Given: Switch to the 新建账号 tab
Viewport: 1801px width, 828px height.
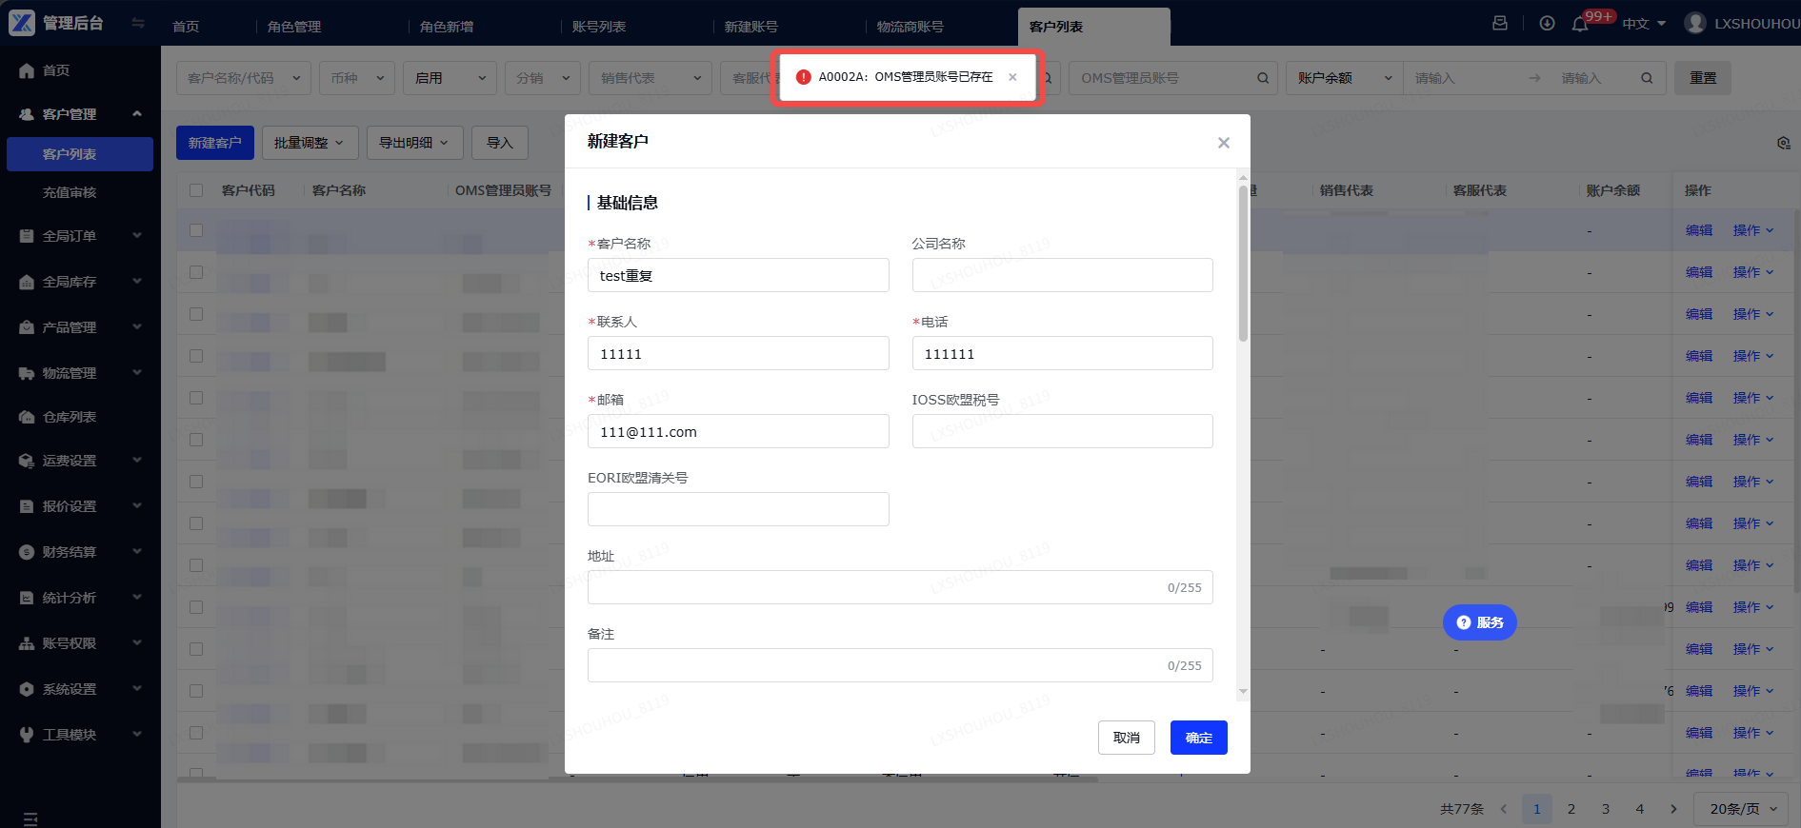Looking at the screenshot, I should coord(751,27).
